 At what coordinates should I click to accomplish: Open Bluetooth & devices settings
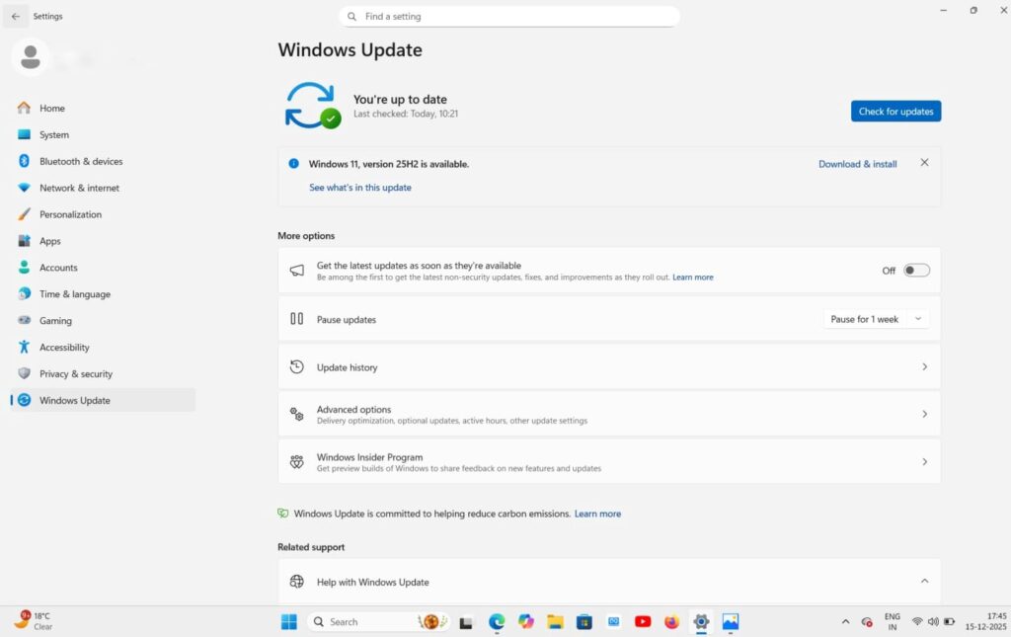pyautogui.click(x=80, y=161)
